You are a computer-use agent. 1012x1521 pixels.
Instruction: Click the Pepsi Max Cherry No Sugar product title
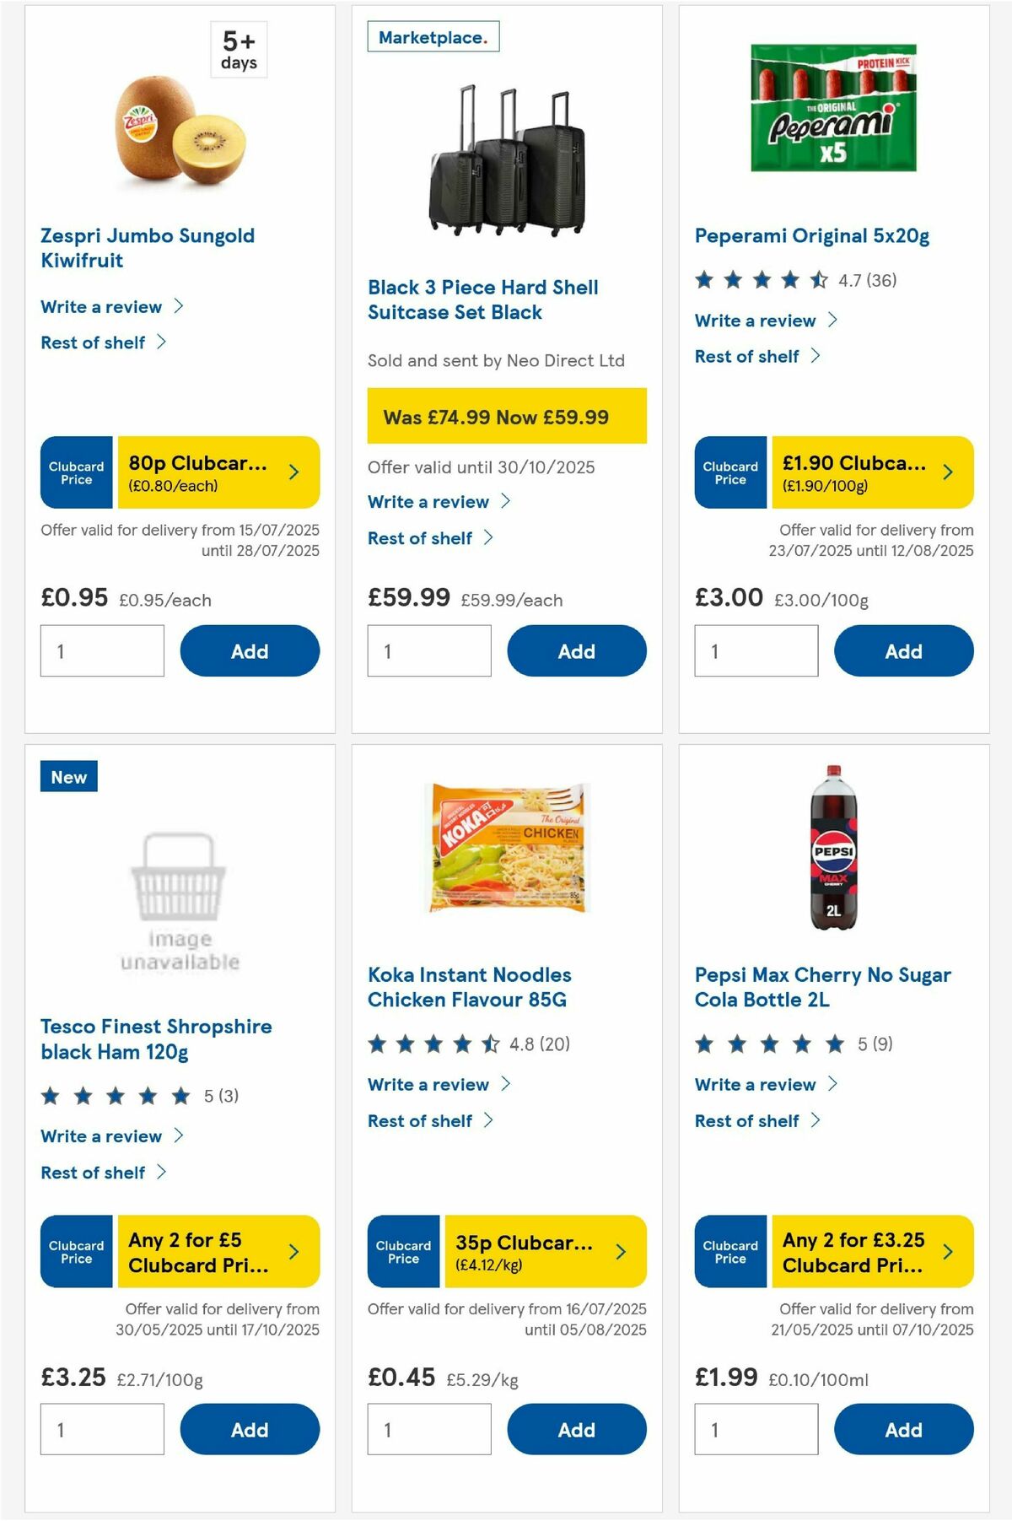point(822,987)
